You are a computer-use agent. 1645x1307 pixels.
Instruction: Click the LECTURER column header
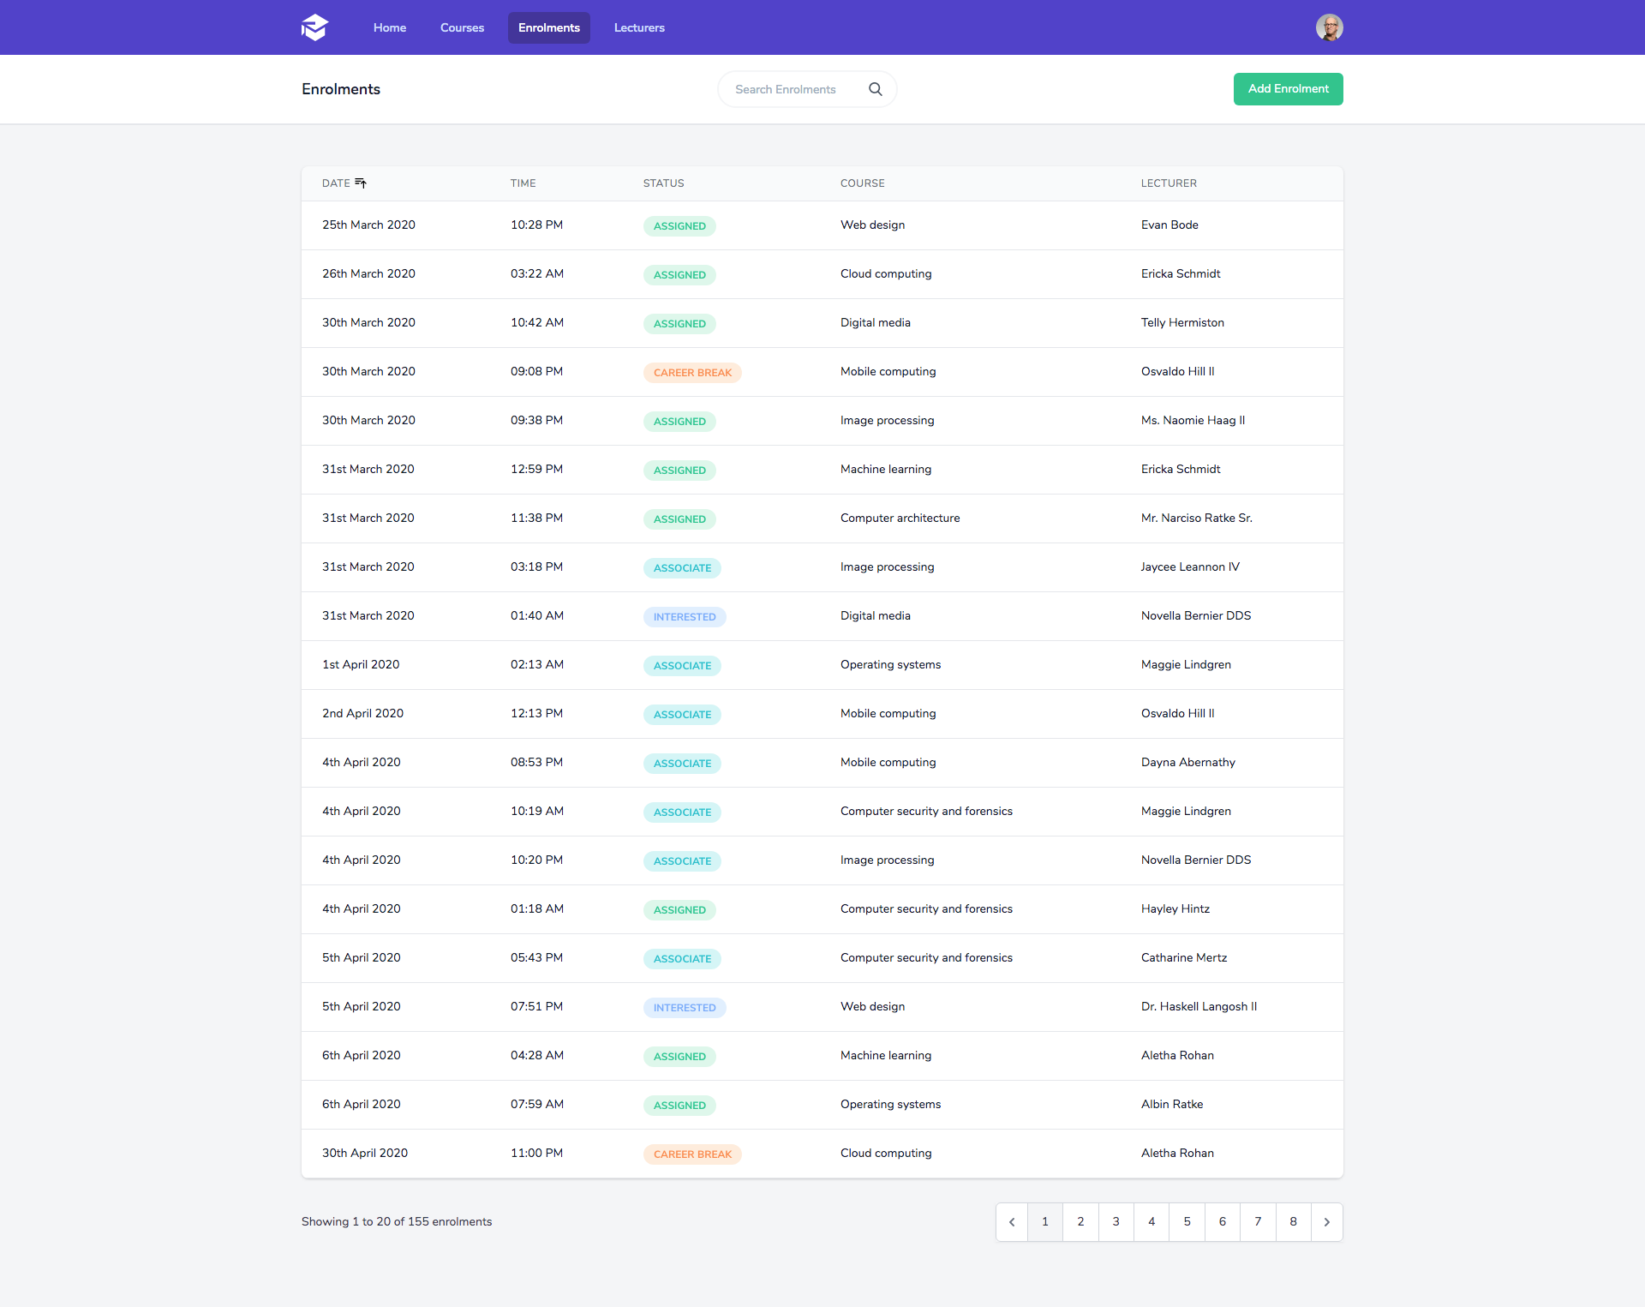pyautogui.click(x=1169, y=183)
